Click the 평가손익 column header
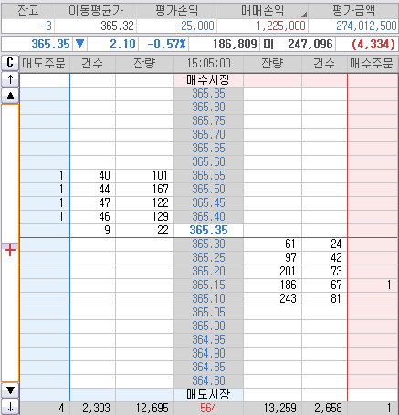 tap(177, 11)
